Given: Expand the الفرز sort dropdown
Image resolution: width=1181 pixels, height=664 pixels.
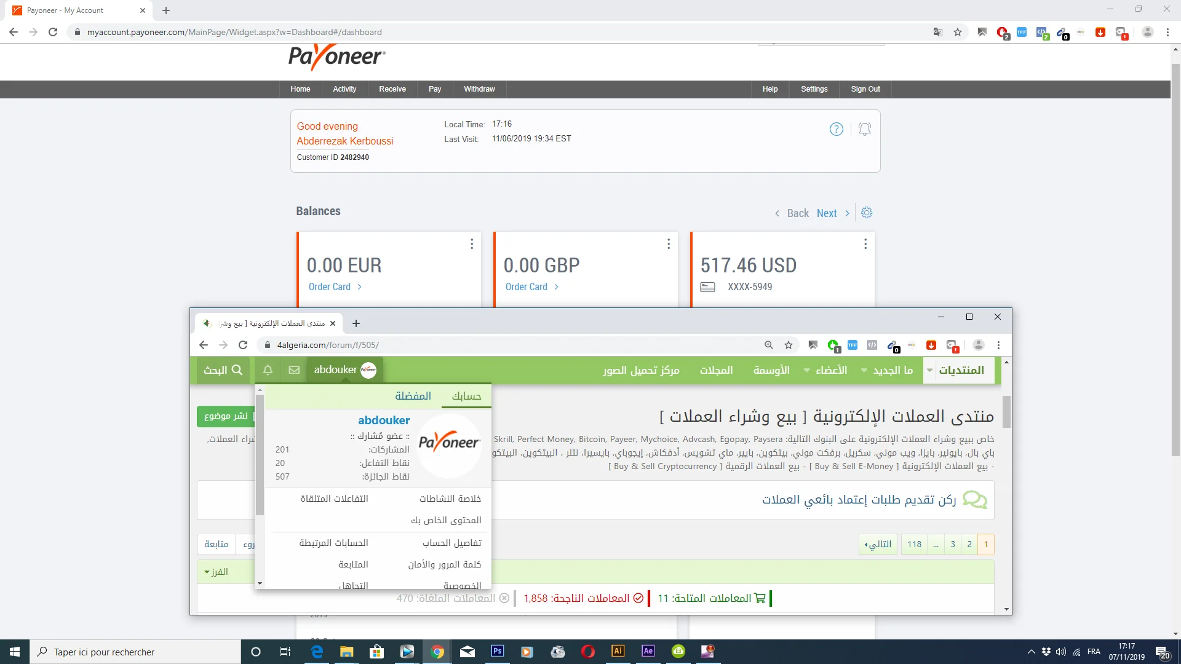Looking at the screenshot, I should [216, 572].
